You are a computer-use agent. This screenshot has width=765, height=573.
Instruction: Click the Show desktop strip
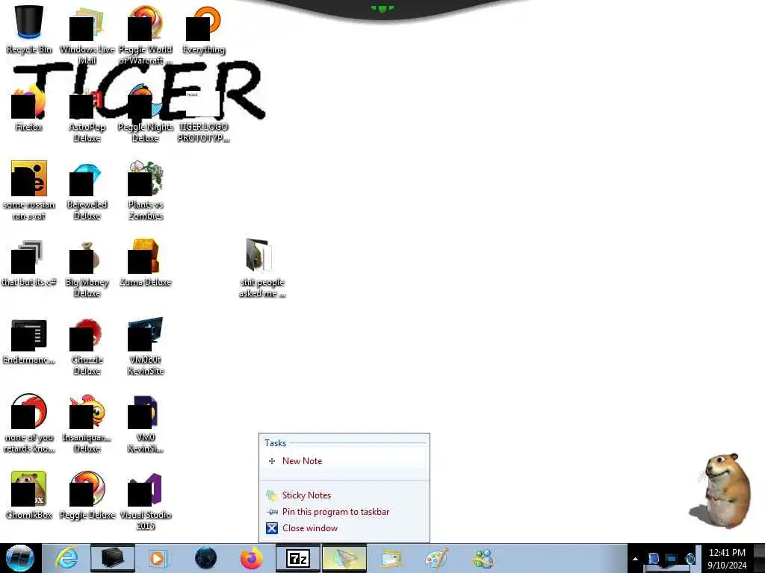[759, 558]
